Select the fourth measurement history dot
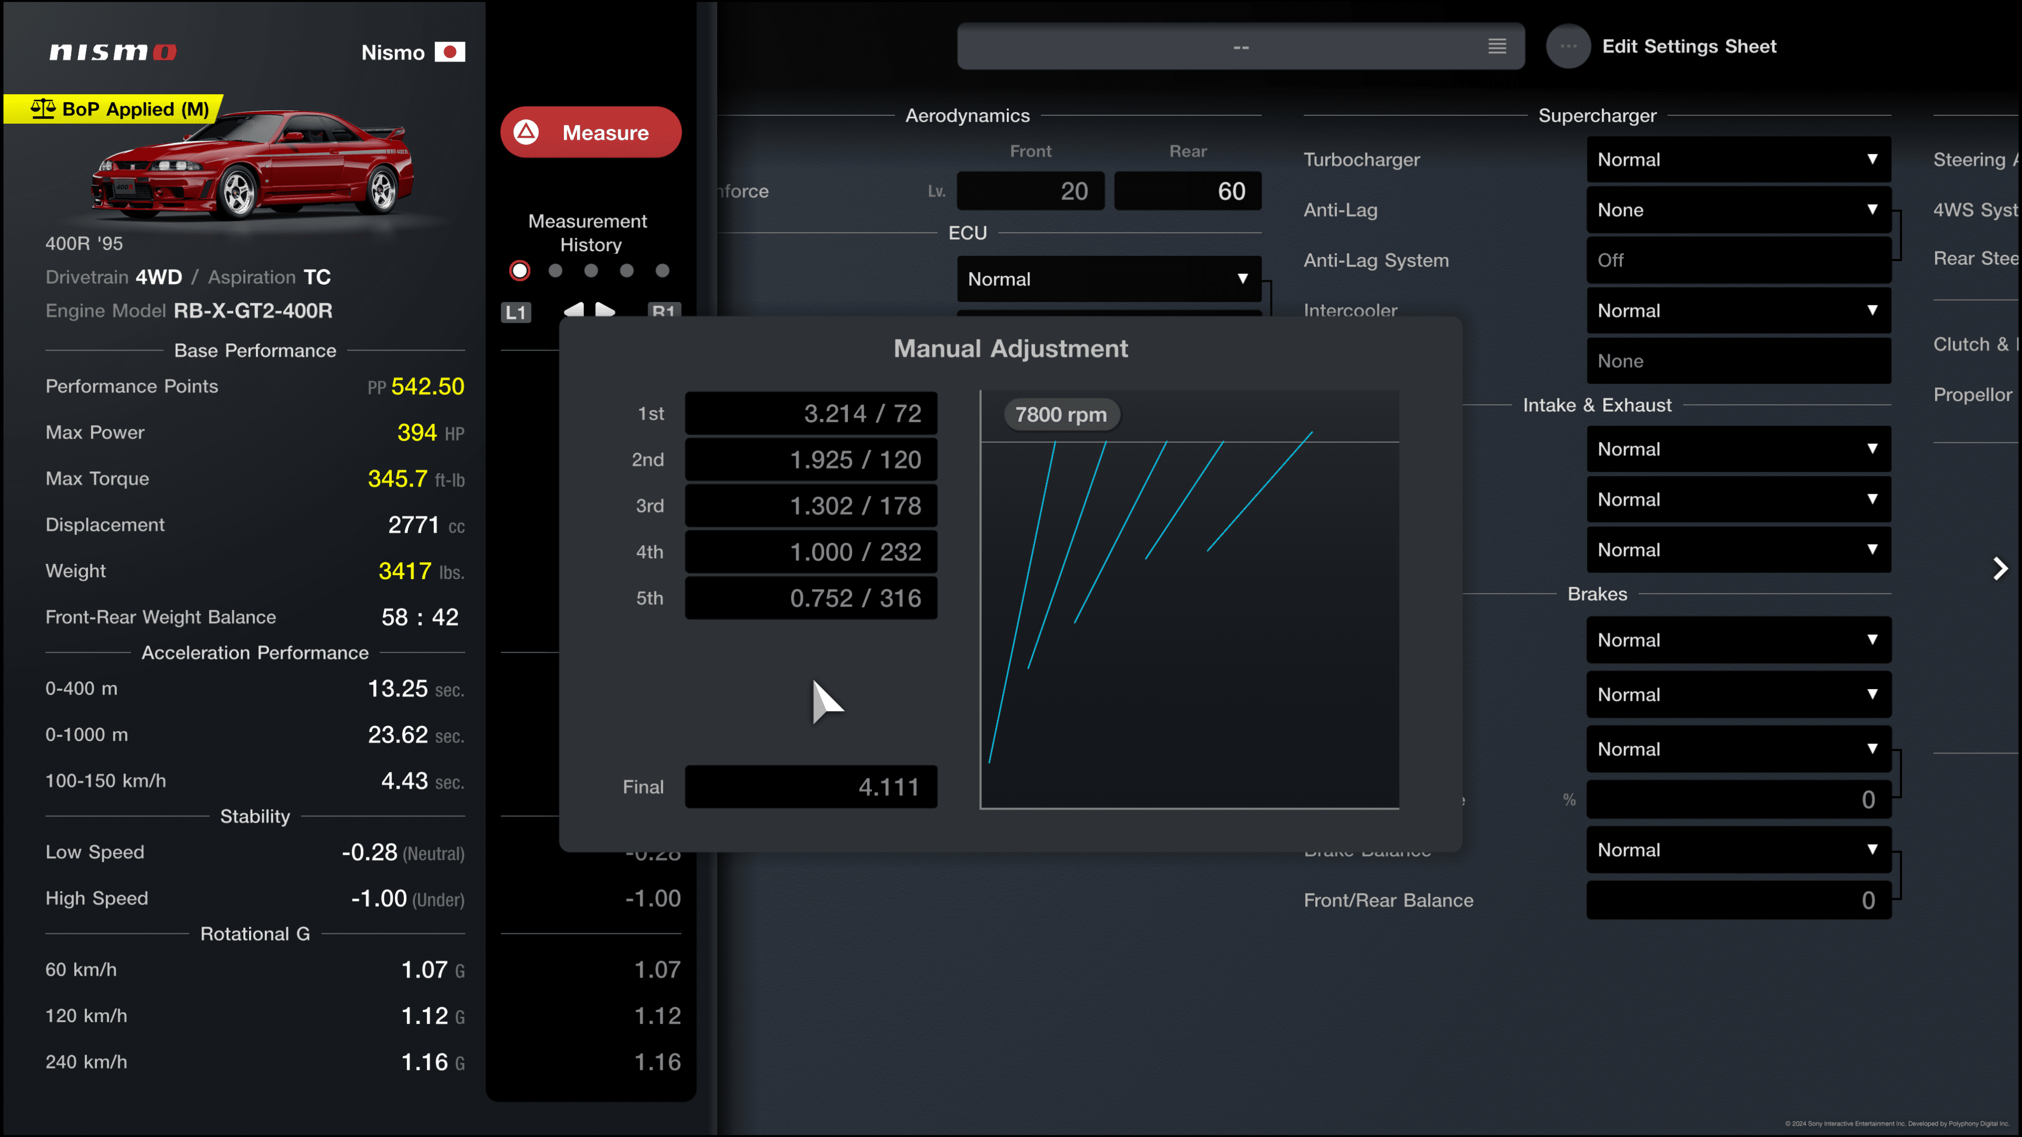The image size is (2022, 1137). (x=627, y=271)
